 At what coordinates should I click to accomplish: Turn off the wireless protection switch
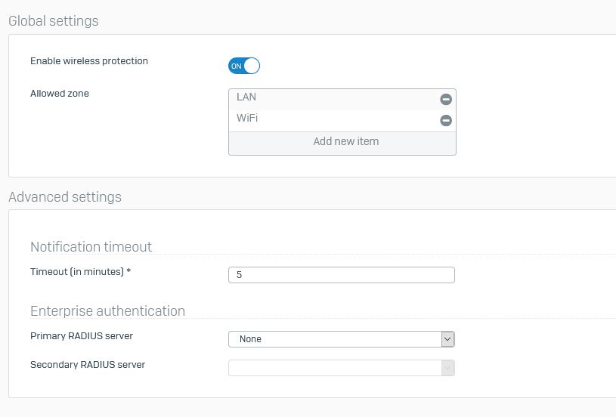(244, 66)
